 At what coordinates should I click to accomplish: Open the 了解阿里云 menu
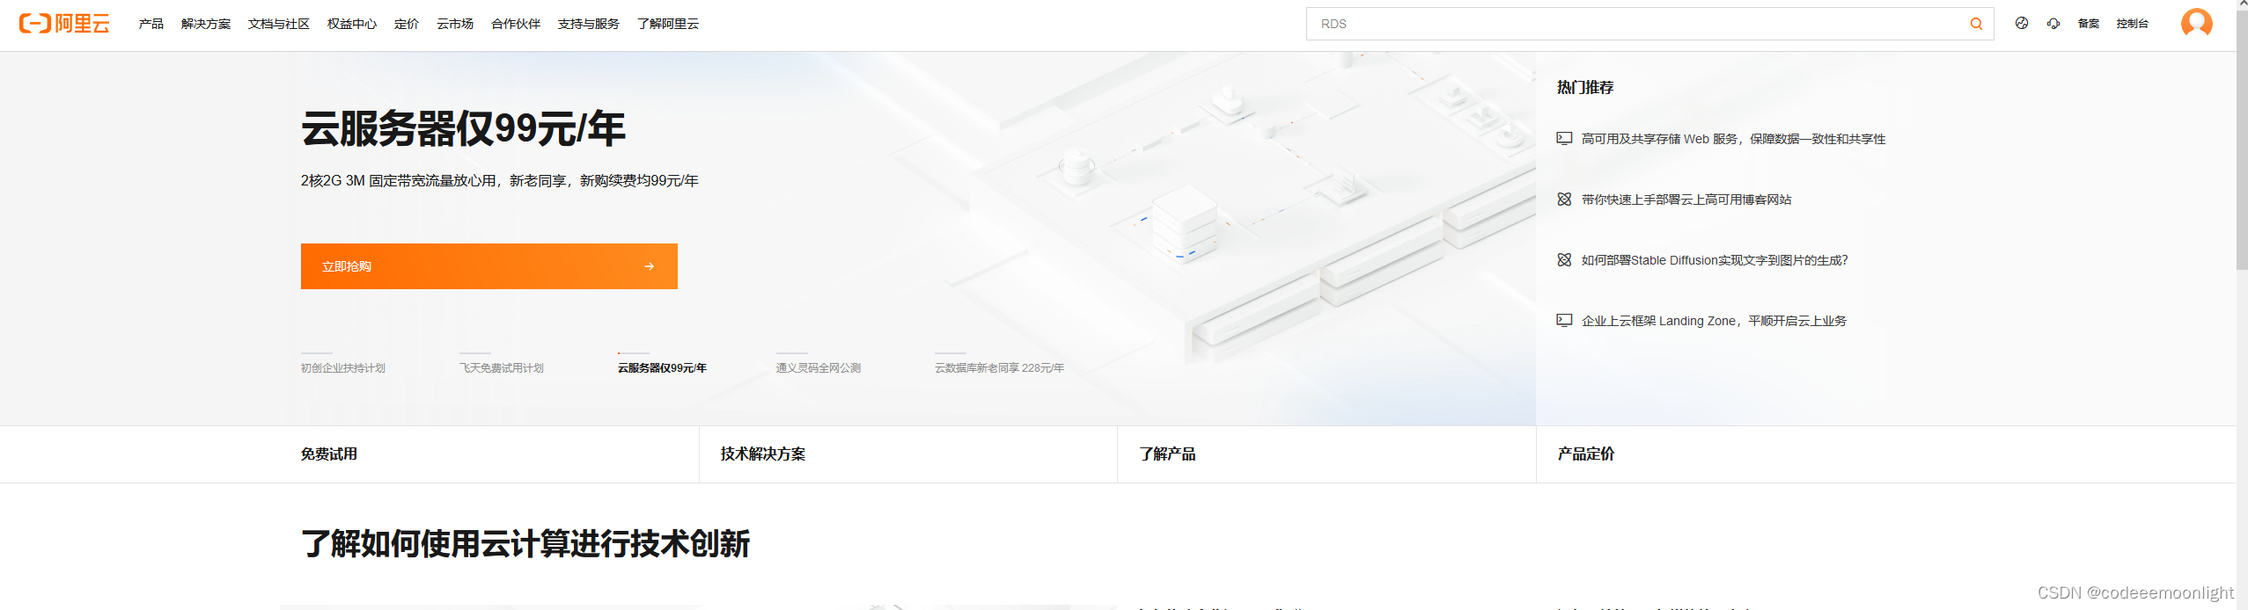[668, 24]
